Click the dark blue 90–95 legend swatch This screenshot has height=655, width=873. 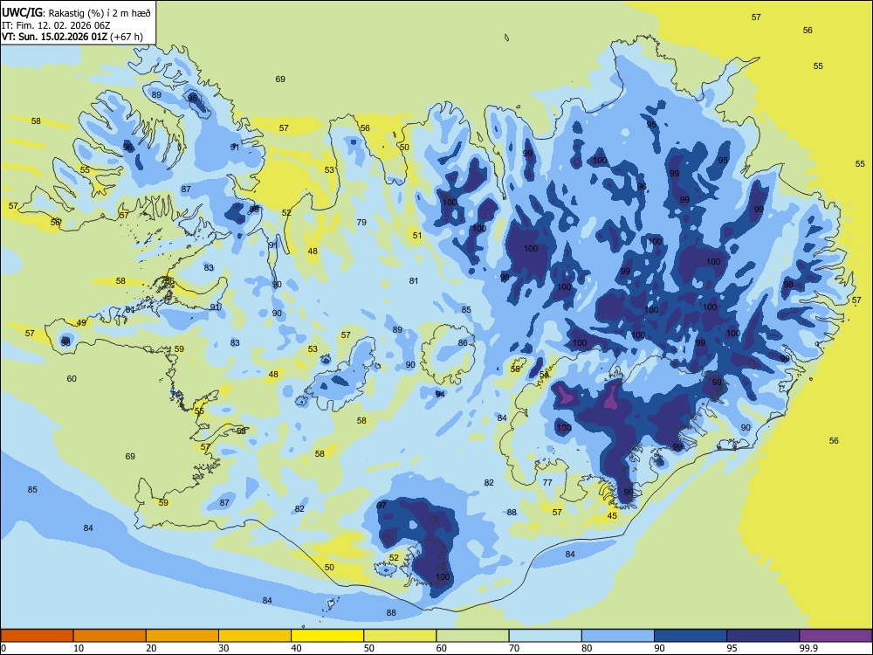click(691, 636)
